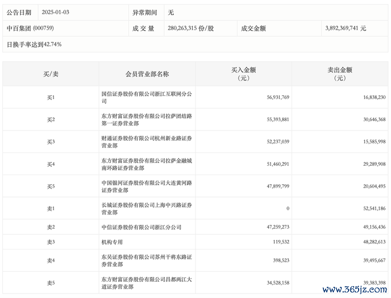
Task: Select sell amount 29,289,908
Action: [x=374, y=164]
